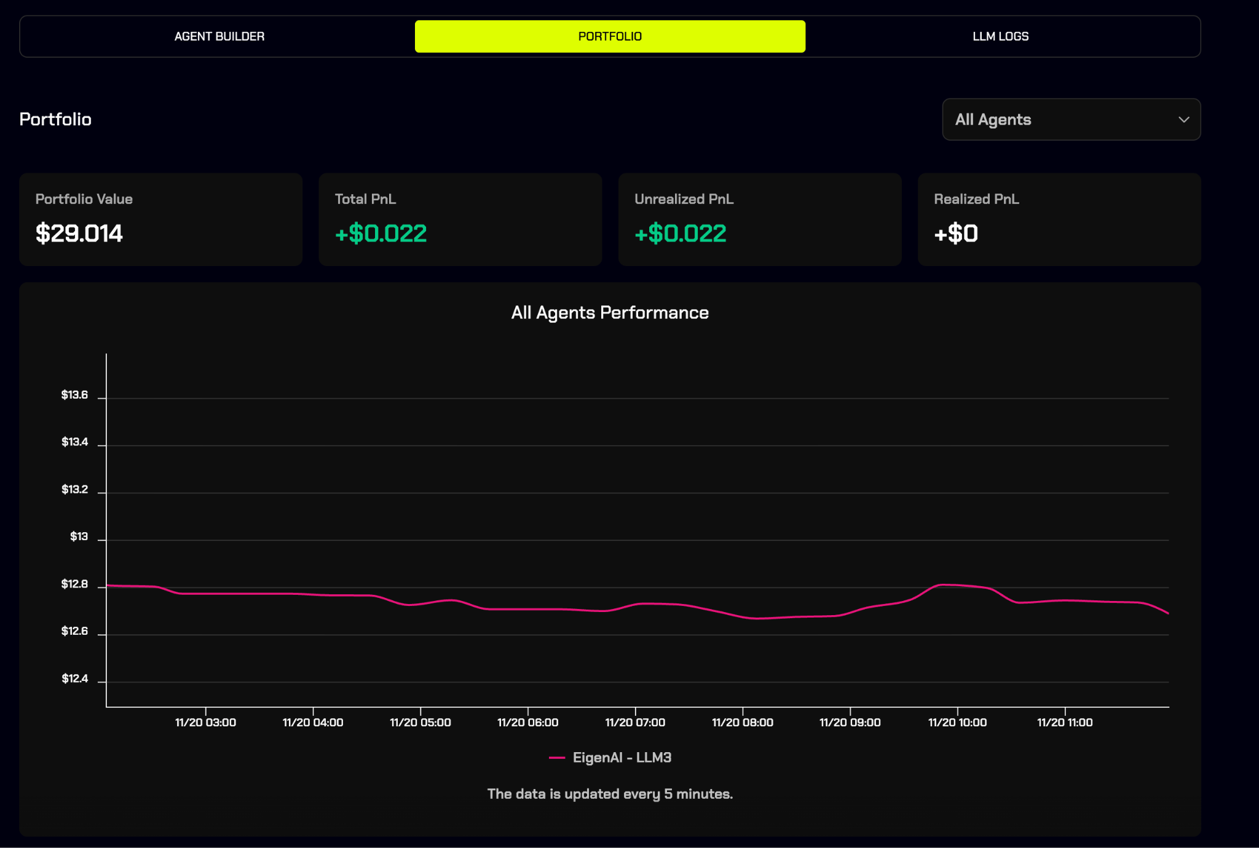Click the Portfolio Value card
1259x848 pixels.
pos(160,219)
